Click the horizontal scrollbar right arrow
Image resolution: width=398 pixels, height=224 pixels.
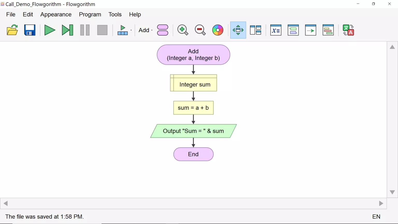click(381, 204)
